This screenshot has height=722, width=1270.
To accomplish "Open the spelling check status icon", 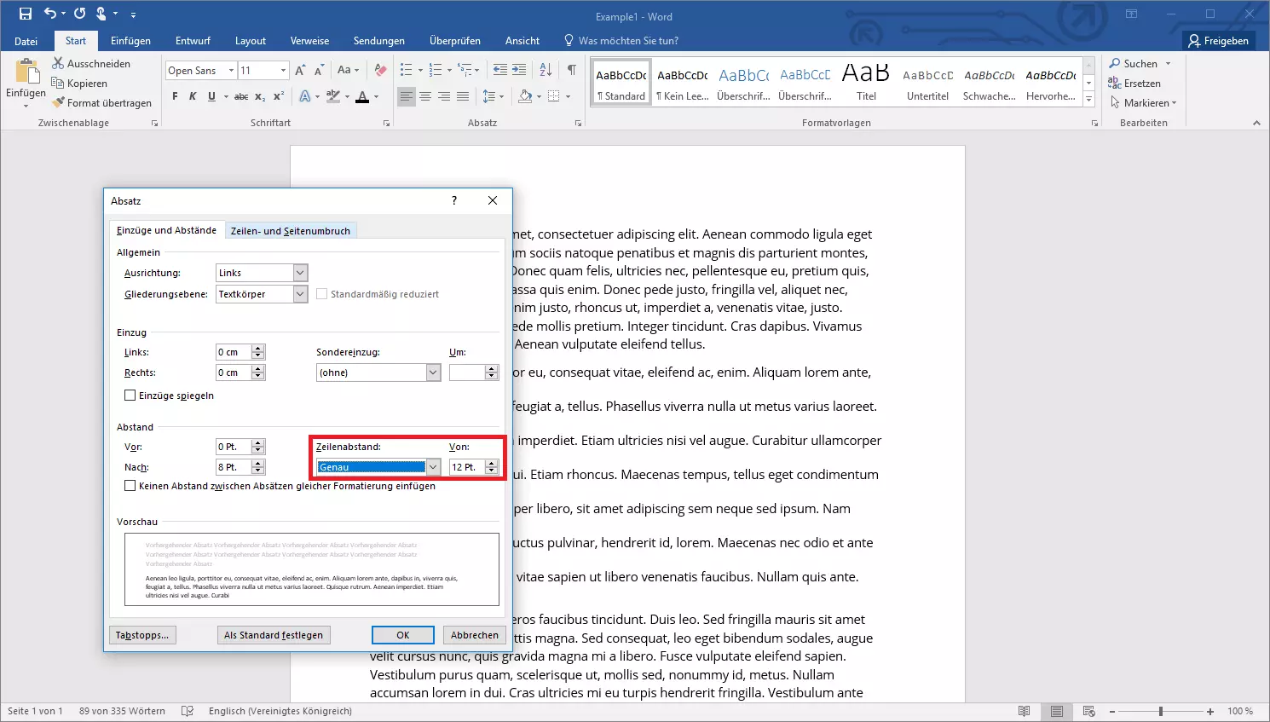I will [x=188, y=711].
